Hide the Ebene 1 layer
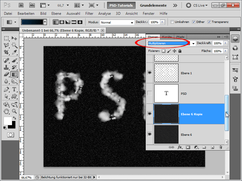The image size is (242, 181). point(149,73)
